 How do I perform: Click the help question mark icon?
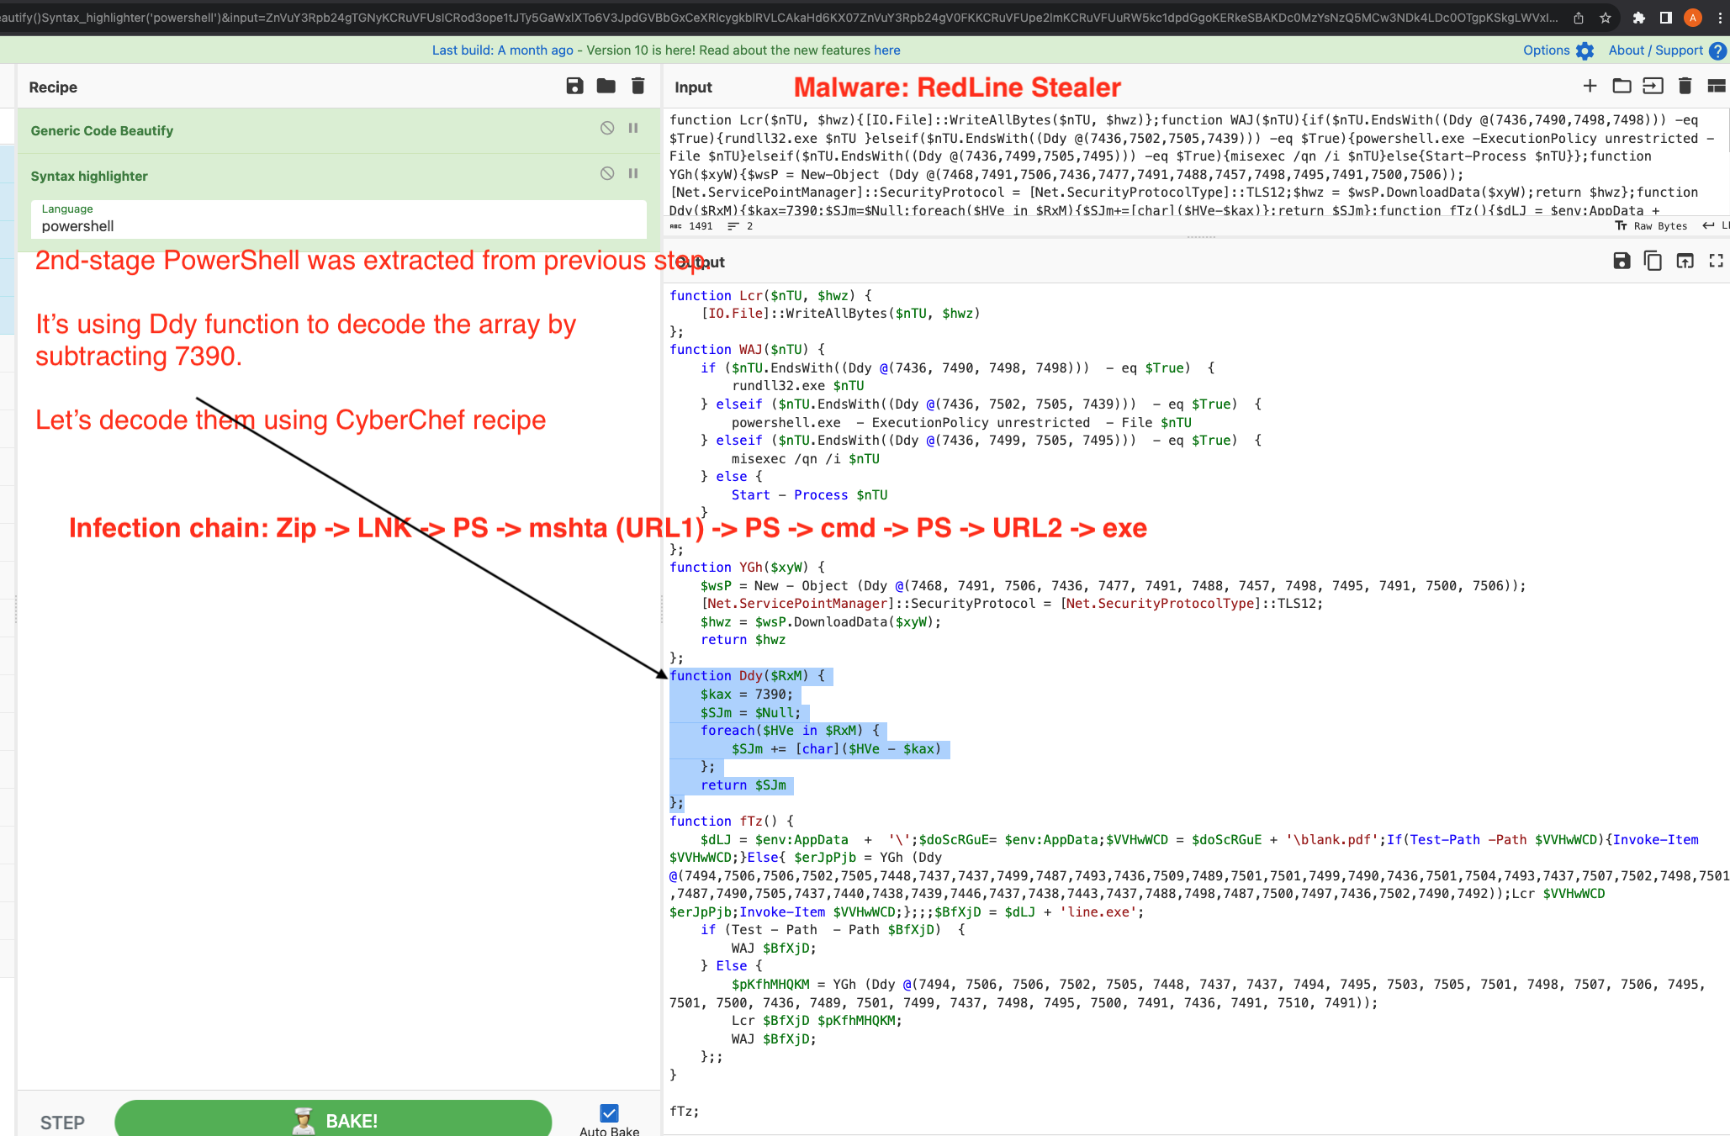(x=1717, y=50)
